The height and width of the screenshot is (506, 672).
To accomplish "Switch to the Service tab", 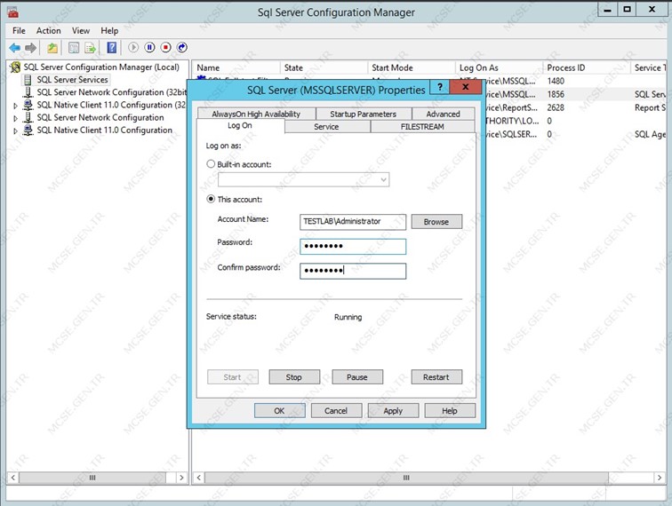I will 326,127.
